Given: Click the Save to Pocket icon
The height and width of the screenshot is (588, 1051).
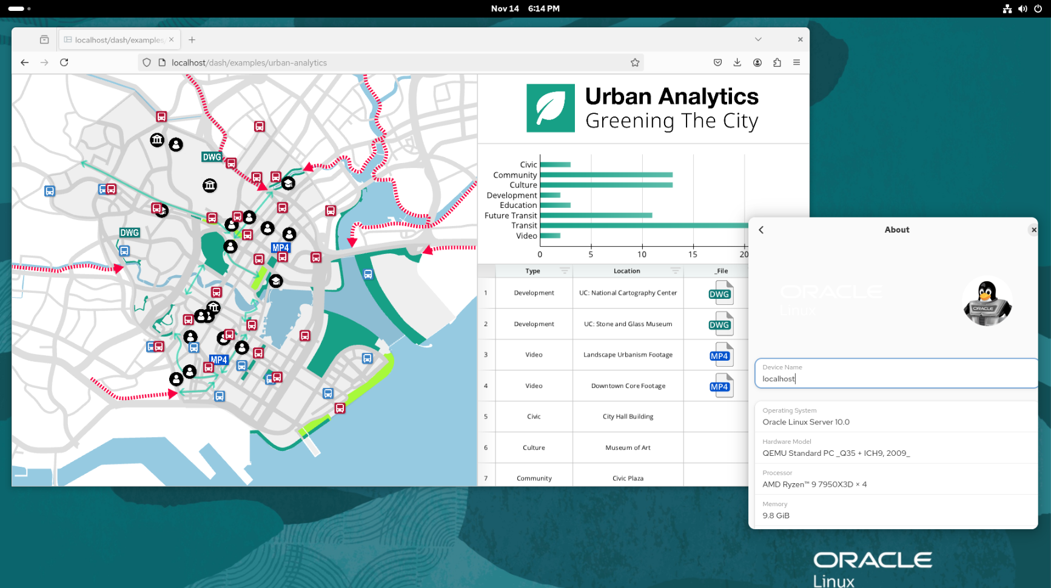Looking at the screenshot, I should (717, 62).
